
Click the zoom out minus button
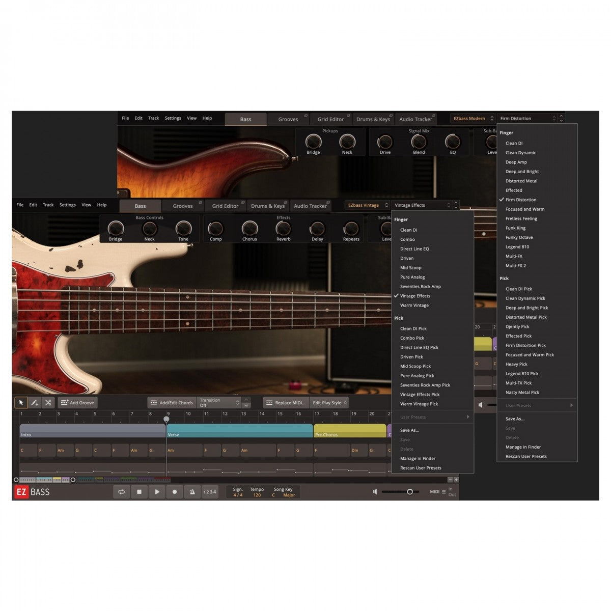click(x=450, y=480)
